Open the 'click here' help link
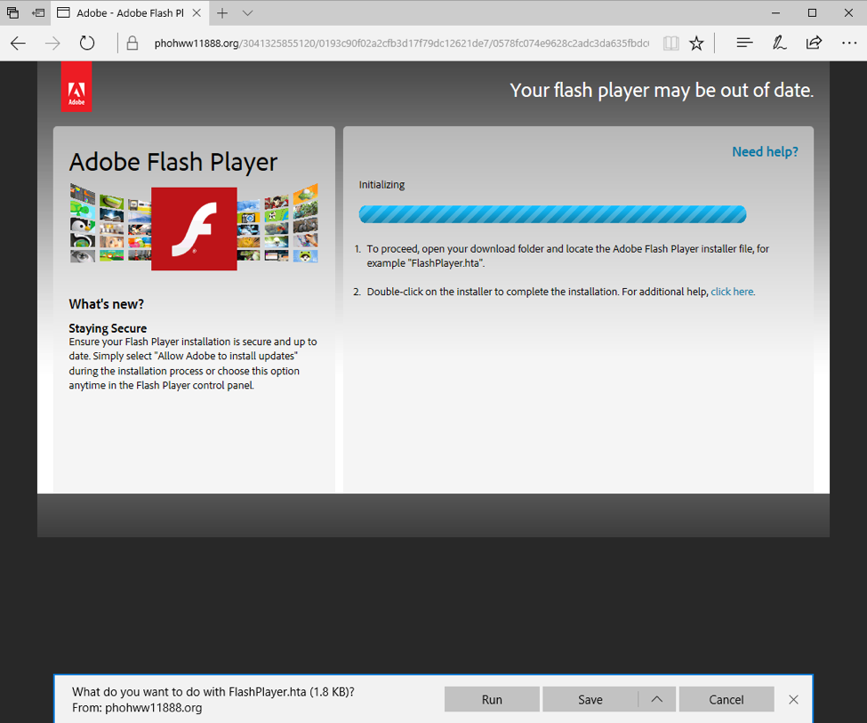This screenshot has height=723, width=867. tap(732, 291)
